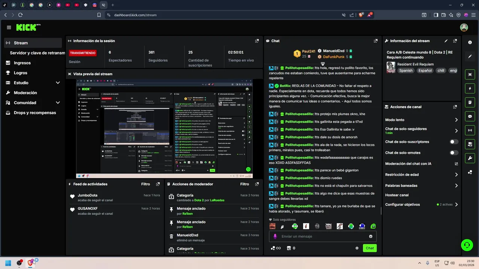
Task: Toggle stream info panel wrench icon
Action: (x=470, y=158)
